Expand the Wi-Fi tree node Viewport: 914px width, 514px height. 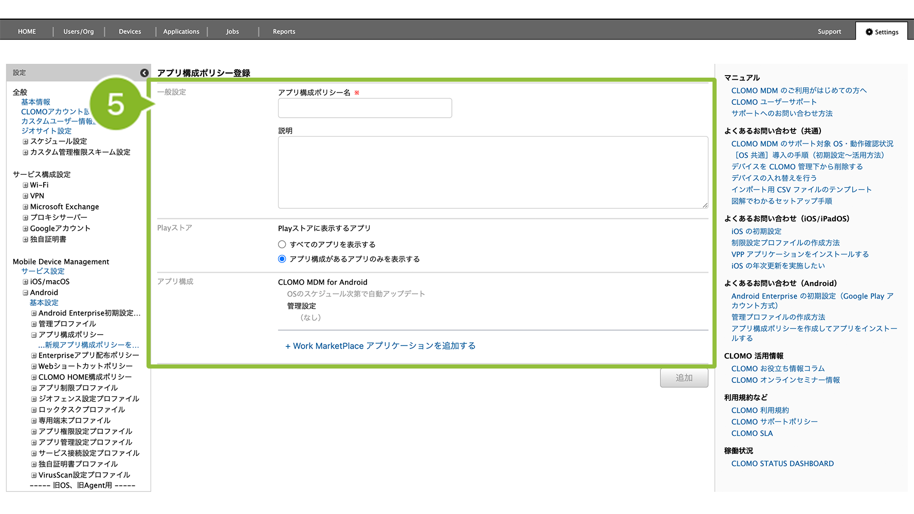point(25,185)
